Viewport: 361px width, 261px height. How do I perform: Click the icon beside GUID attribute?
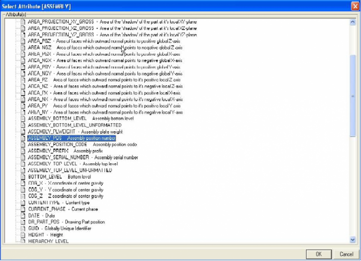[x=23, y=228]
